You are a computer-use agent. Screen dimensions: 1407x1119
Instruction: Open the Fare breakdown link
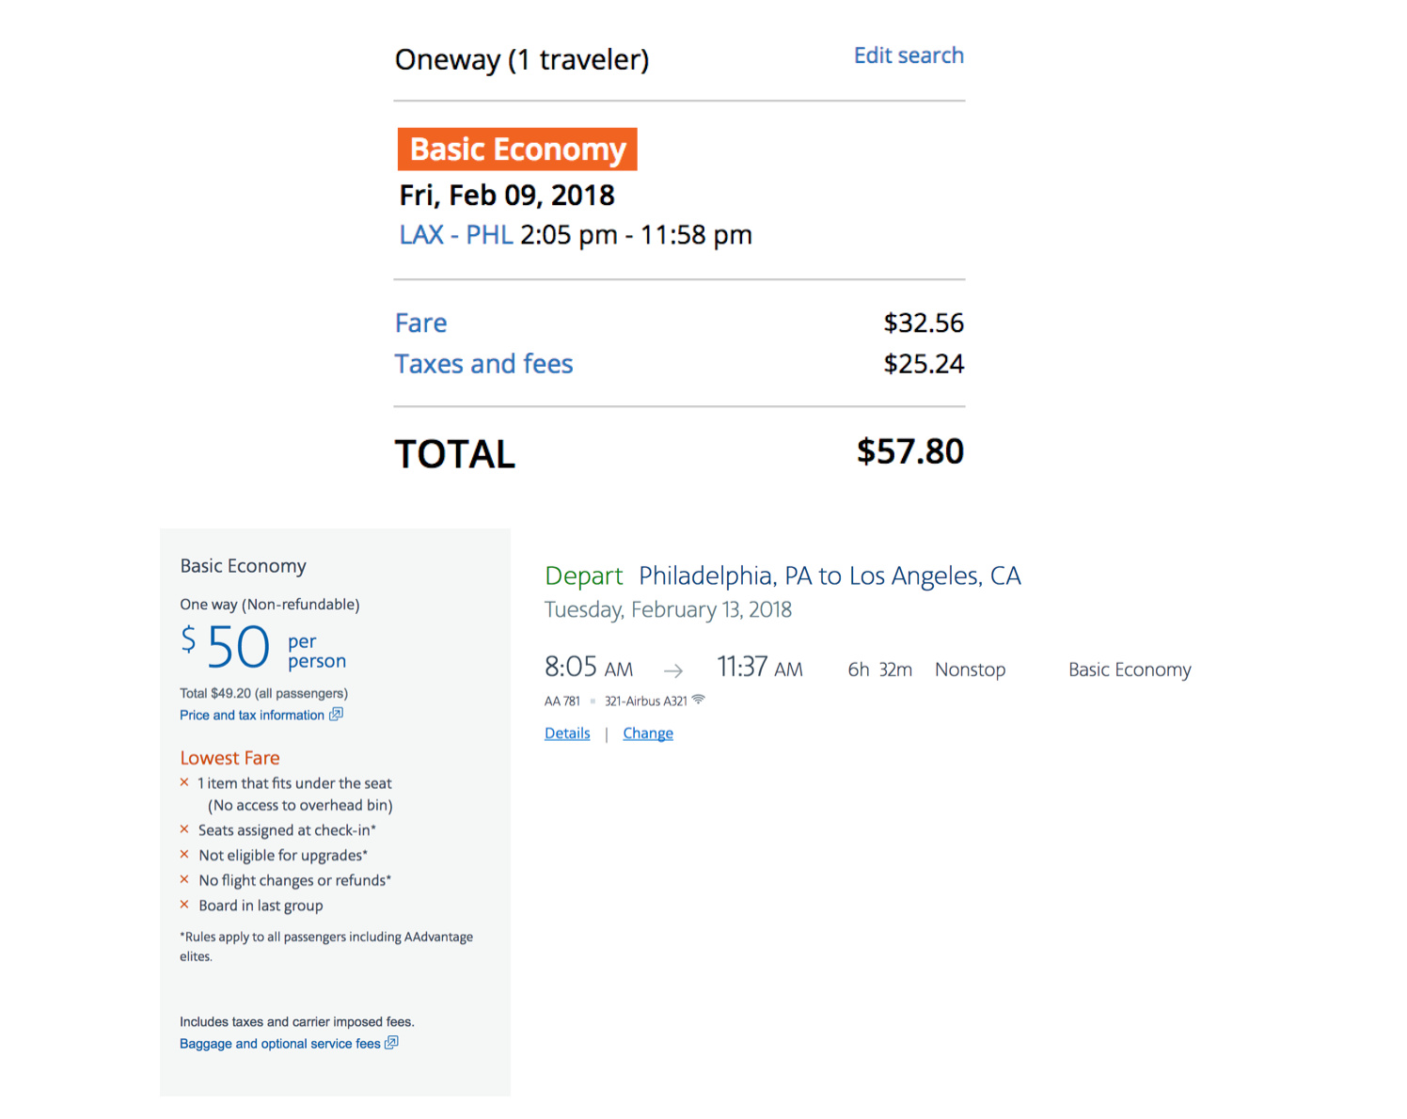coord(420,323)
